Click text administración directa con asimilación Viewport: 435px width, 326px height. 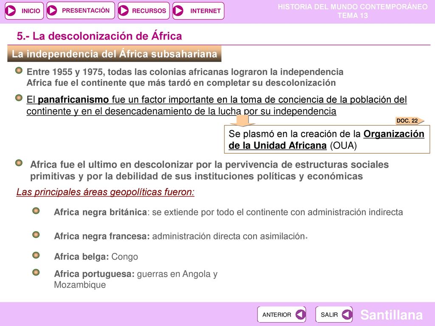coord(229,236)
